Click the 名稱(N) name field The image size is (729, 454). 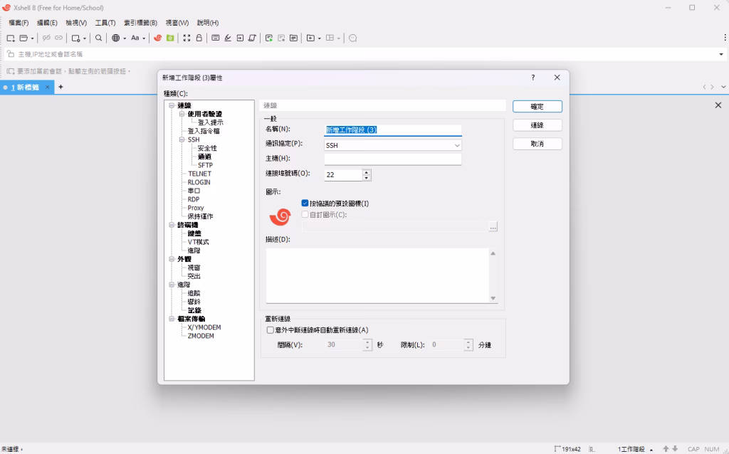click(x=393, y=130)
